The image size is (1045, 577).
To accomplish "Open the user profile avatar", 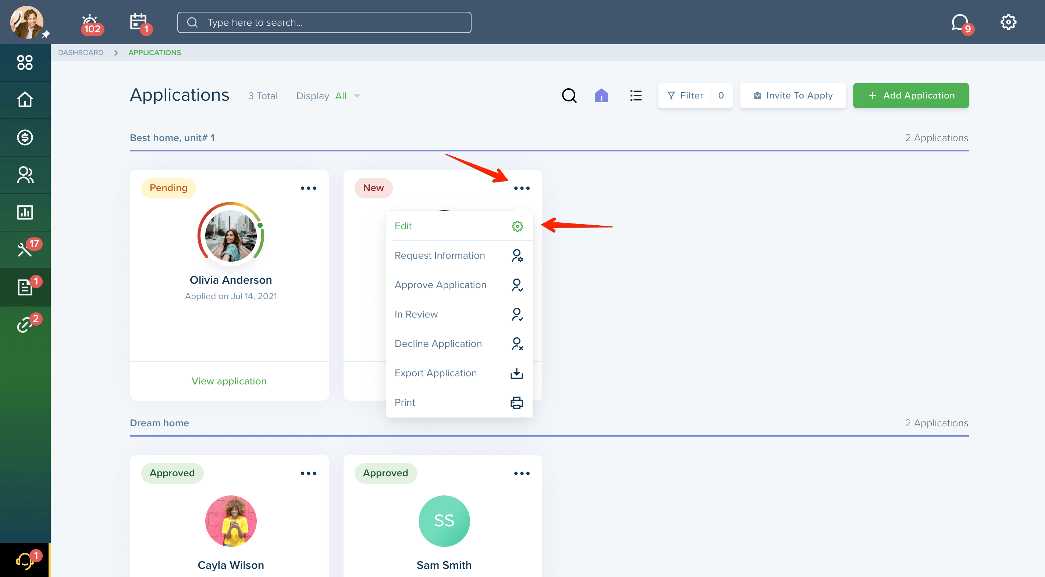I will 26,22.
